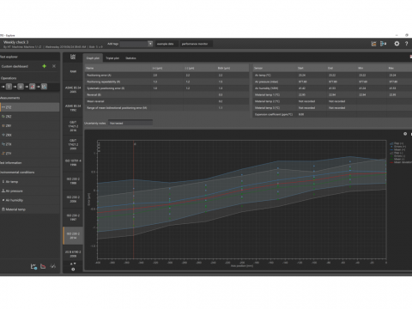Screen dimensions: 412x309
Task: Select the highlighted ISO 230-2 2014 standard
Action: [x=73, y=236]
